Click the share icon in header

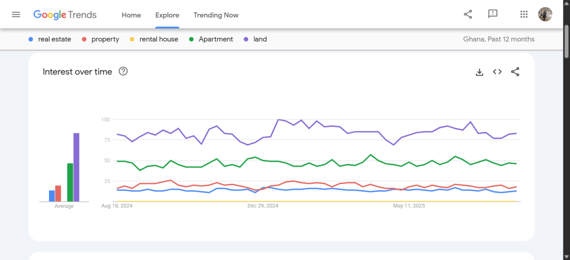pyautogui.click(x=468, y=14)
